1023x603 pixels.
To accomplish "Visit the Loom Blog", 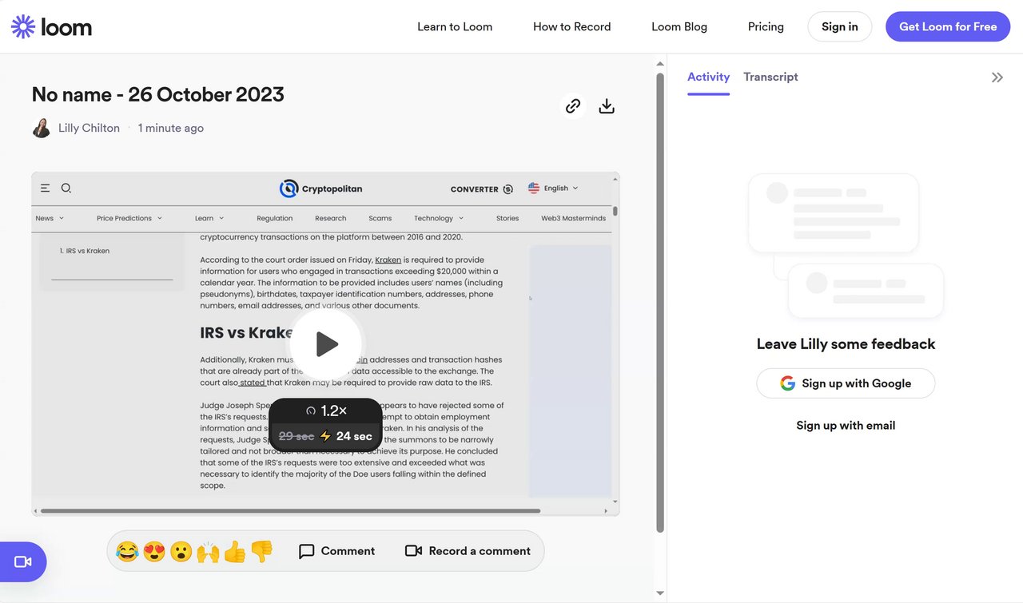I will point(679,26).
